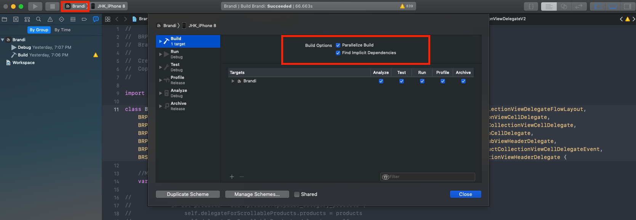636x220 pixels.
Task: Toggle the Shared scheme checkbox
Action: tap(297, 194)
